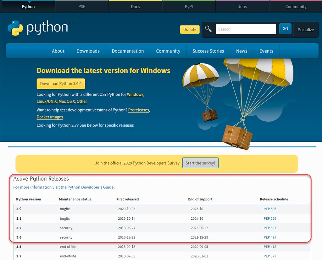Click the Download Python 3.9.0 button

point(61,84)
